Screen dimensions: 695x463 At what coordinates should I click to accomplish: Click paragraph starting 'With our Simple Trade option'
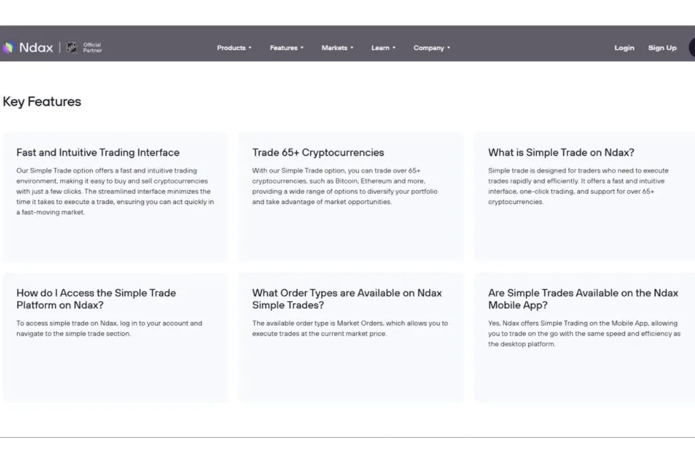point(345,186)
